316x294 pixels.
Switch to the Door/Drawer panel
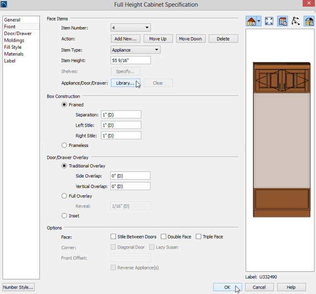tap(18, 33)
